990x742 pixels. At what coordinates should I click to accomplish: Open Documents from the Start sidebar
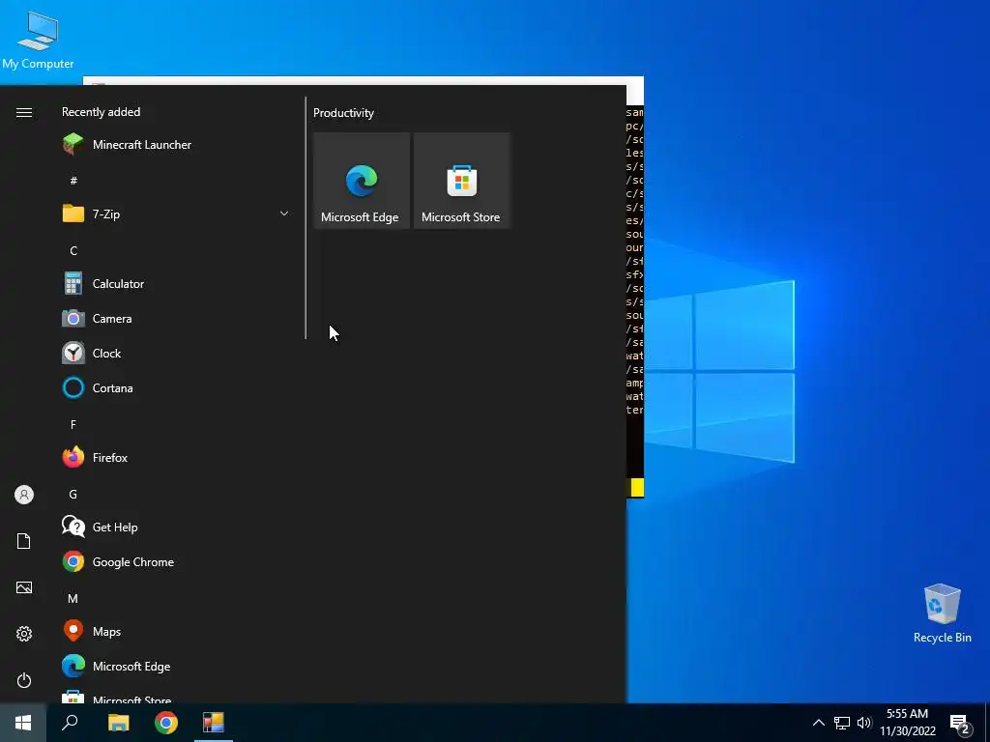click(x=24, y=541)
